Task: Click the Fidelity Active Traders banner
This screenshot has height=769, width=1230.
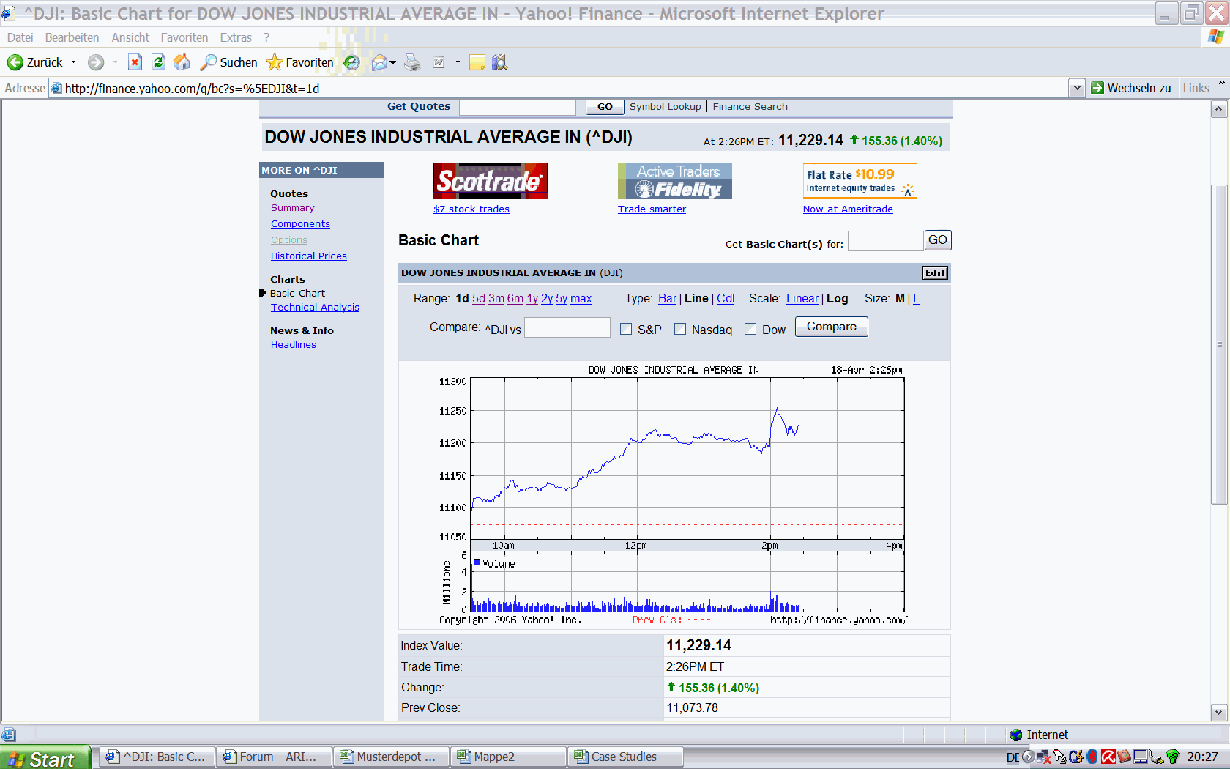Action: tap(675, 181)
